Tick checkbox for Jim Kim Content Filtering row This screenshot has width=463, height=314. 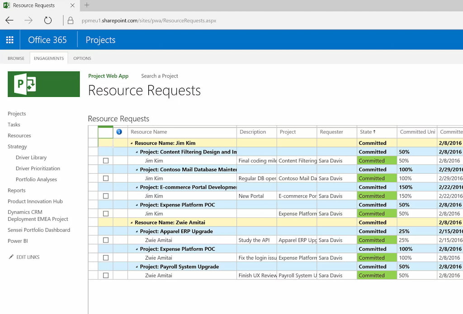(106, 161)
